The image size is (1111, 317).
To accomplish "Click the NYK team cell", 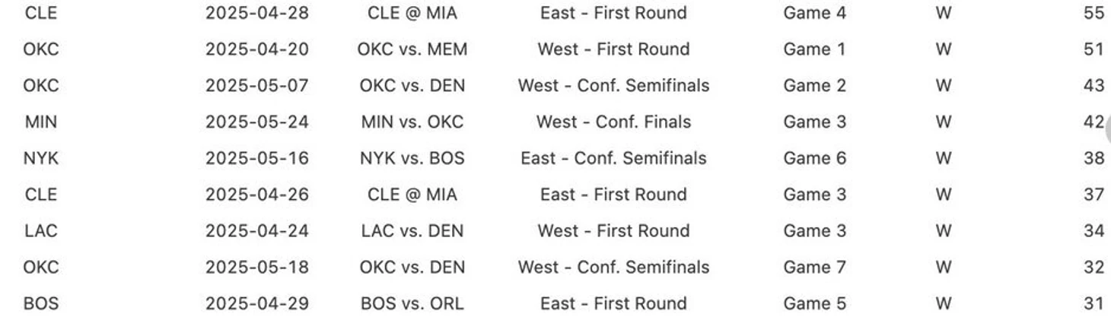I will [x=41, y=158].
